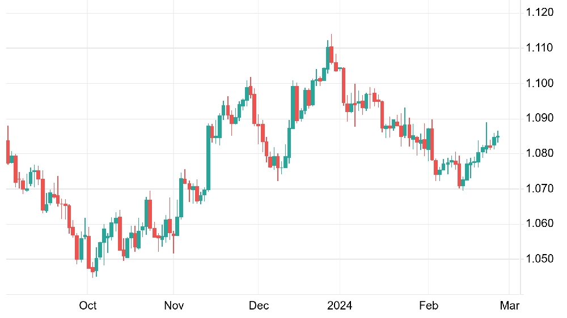Select the 1.120 price level label
The width and height of the screenshot is (567, 318).
pyautogui.click(x=540, y=12)
